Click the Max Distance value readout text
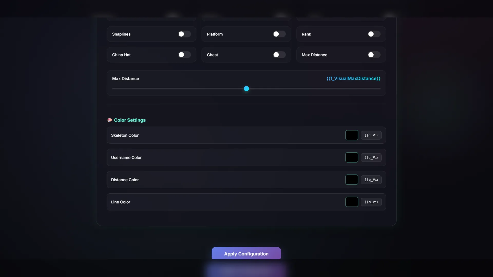The image size is (493, 277). tap(353, 78)
